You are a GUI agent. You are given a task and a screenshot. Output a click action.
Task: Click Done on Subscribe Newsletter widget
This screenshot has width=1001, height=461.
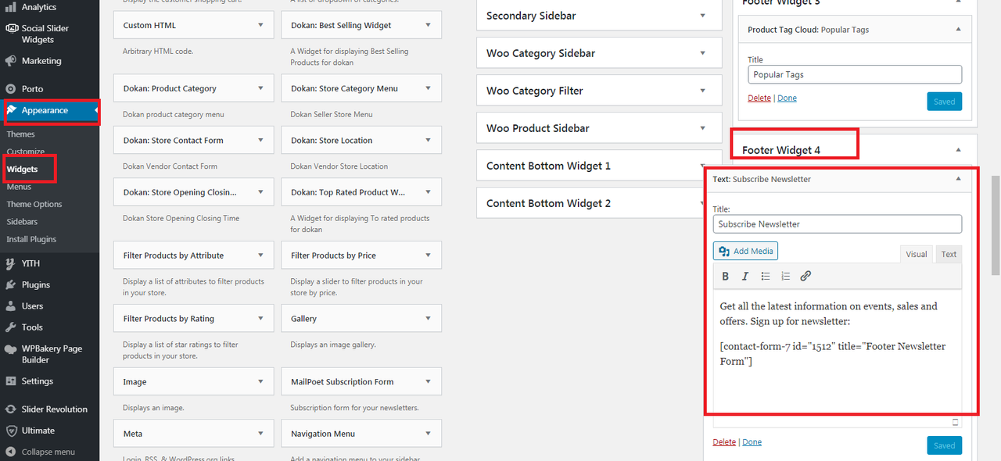[752, 442]
